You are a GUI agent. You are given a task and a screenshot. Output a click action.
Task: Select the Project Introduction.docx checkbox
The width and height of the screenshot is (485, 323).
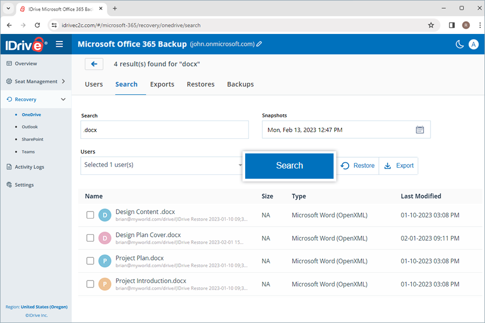90,284
